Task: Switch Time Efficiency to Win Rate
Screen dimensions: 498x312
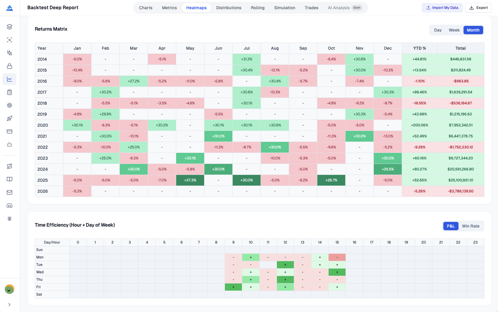Action: (471, 226)
